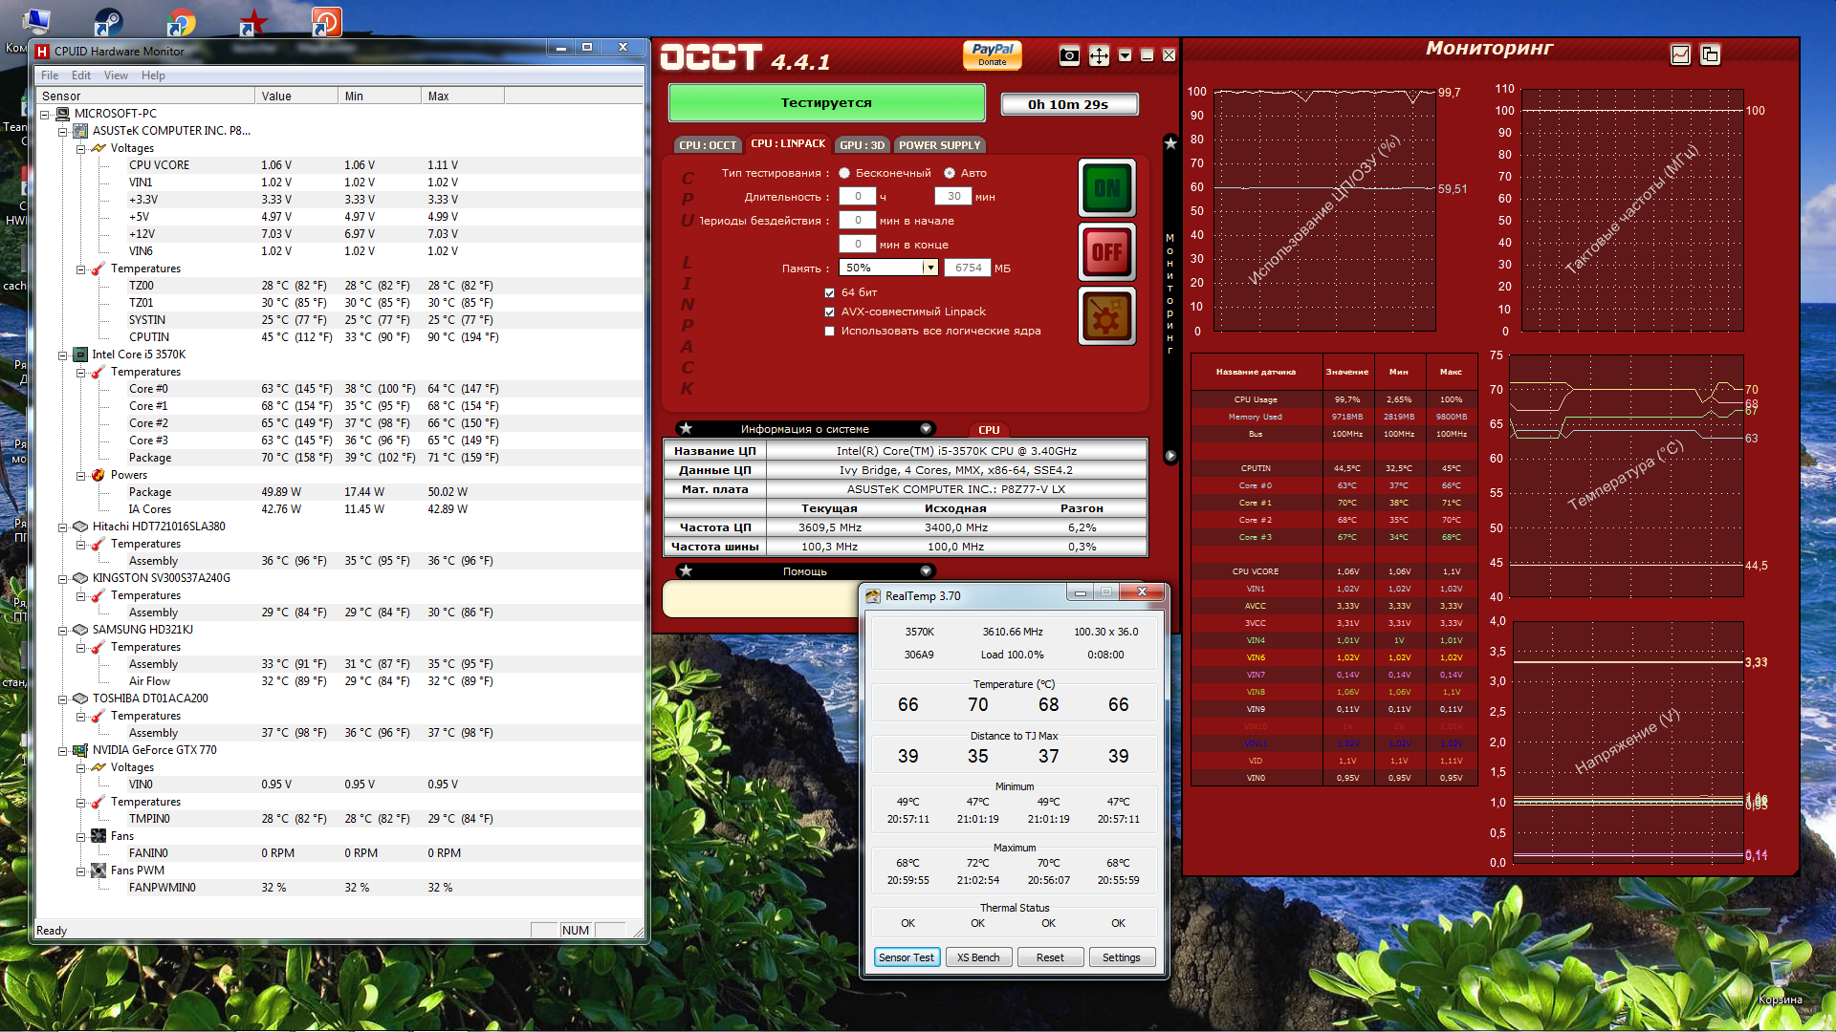Image resolution: width=1836 pixels, height=1032 pixels.
Task: Click the Sensor Test button in RealTemp
Action: (x=906, y=957)
